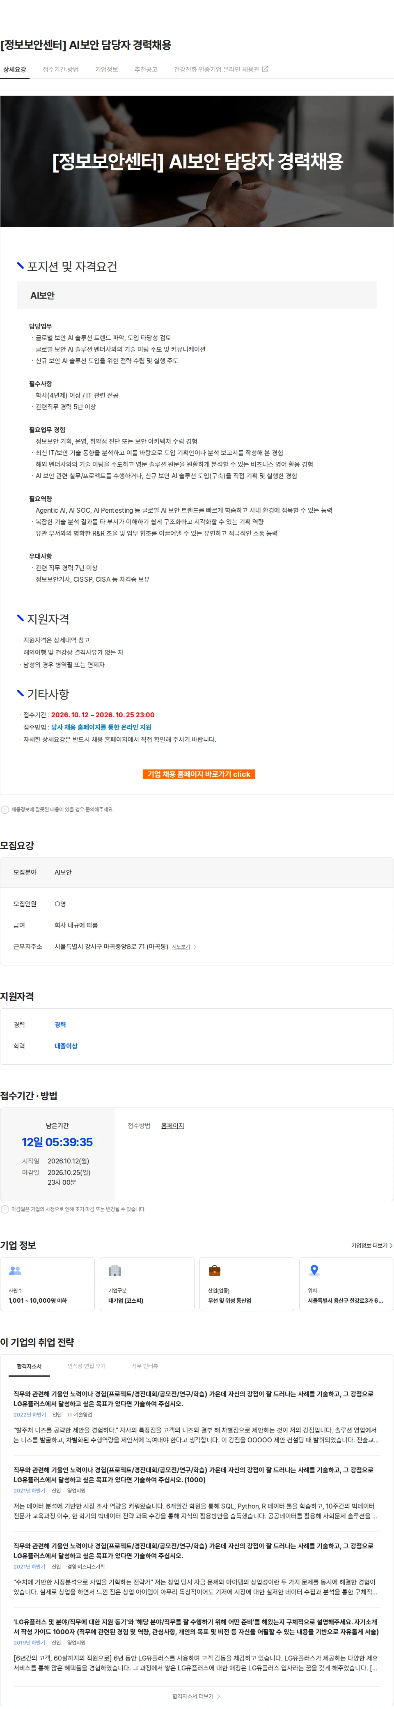394x1709 pixels.
Task: Click the external link icon beside 채용관
Action: pyautogui.click(x=265, y=69)
